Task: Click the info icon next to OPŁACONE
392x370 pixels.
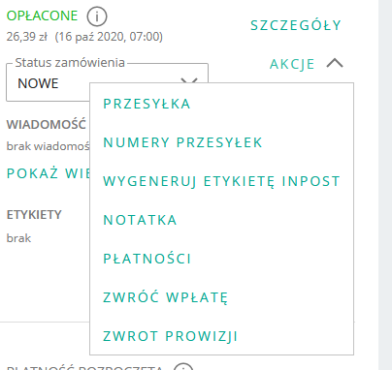Action: (97, 16)
